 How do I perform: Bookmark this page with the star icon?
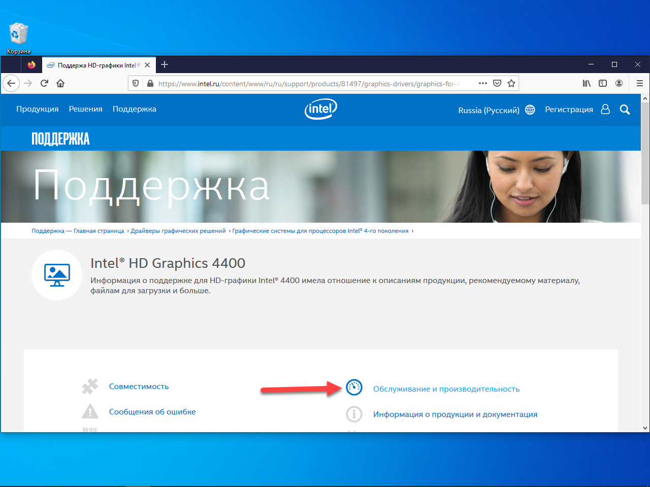tap(511, 83)
